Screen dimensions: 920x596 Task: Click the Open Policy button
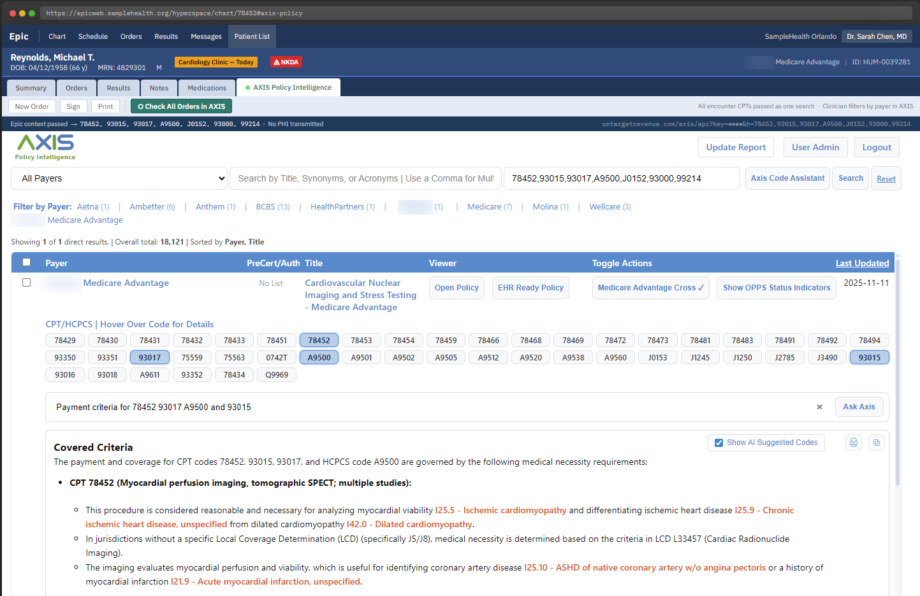click(456, 288)
